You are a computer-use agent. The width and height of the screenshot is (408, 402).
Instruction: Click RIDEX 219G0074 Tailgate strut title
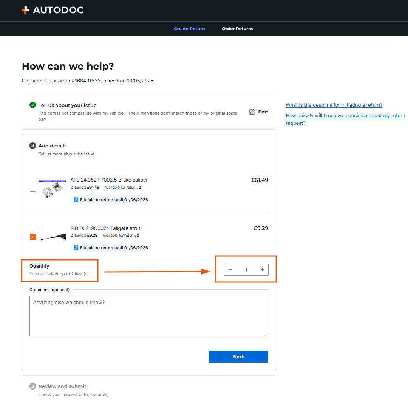coord(105,228)
